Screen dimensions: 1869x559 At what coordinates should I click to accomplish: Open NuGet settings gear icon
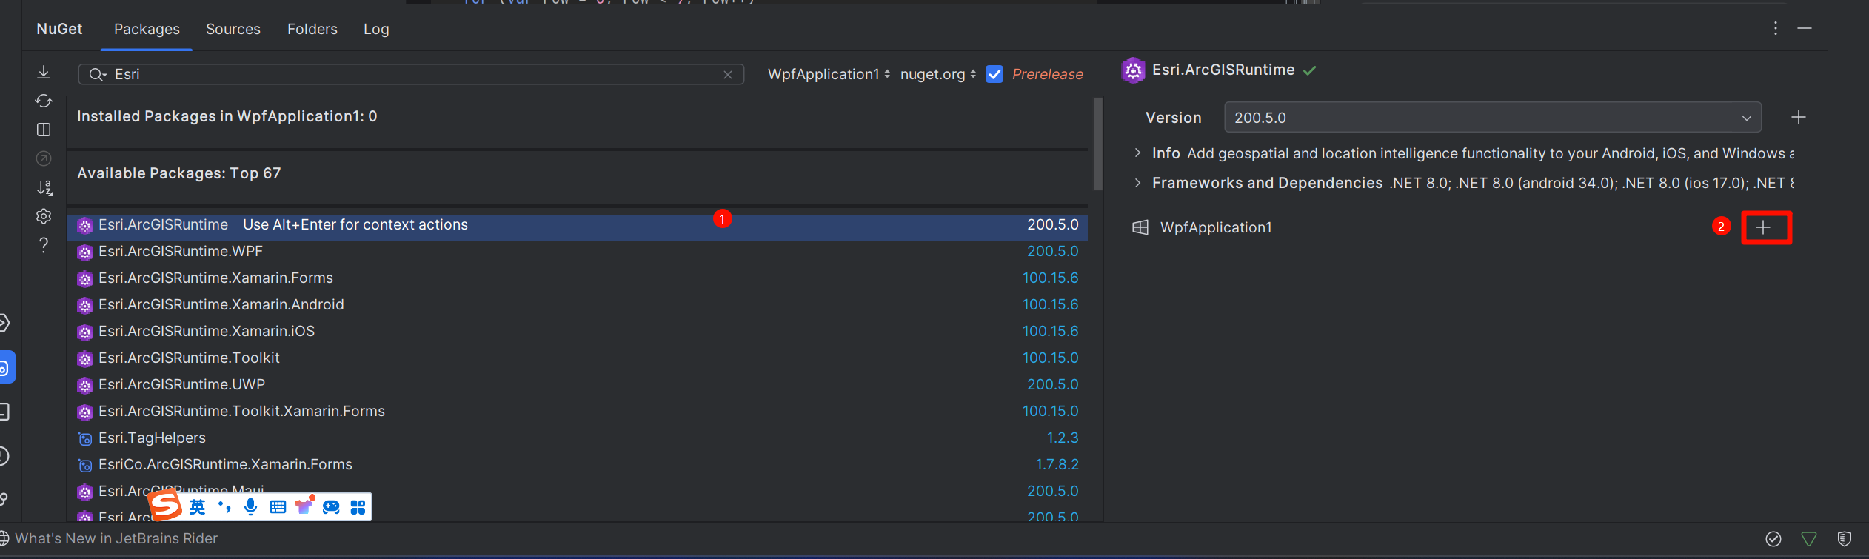point(44,216)
